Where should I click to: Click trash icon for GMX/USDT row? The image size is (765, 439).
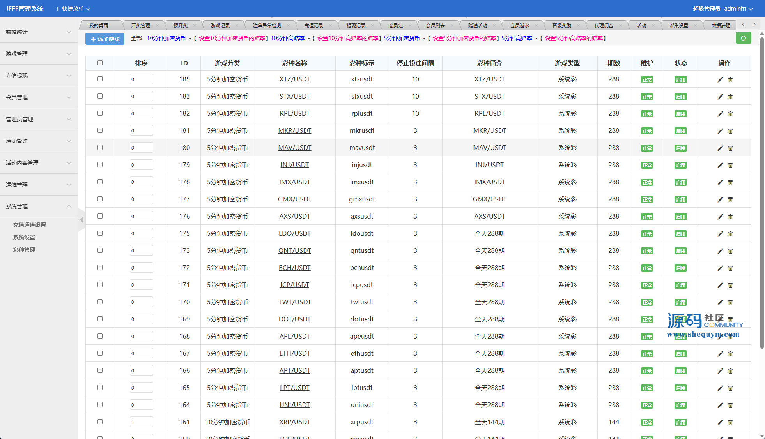point(730,199)
